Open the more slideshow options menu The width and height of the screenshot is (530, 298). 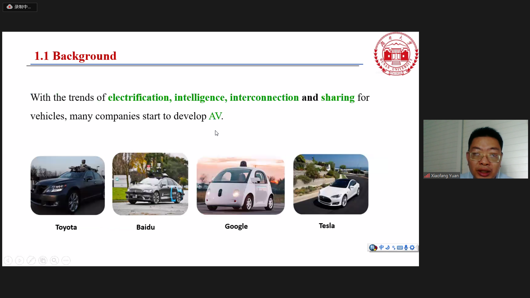click(66, 260)
